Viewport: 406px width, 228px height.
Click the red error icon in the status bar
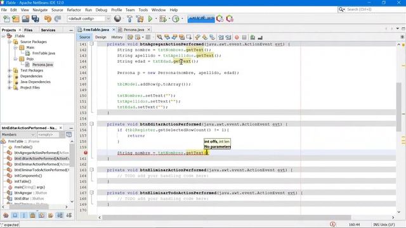point(332,224)
